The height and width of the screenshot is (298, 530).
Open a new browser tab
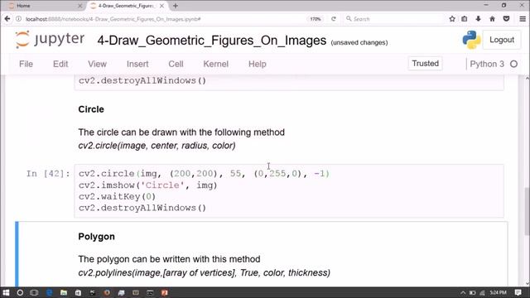(x=175, y=6)
